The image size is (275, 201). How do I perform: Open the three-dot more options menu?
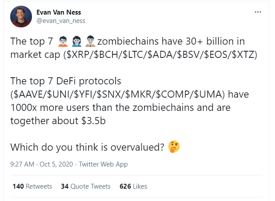pos(258,12)
